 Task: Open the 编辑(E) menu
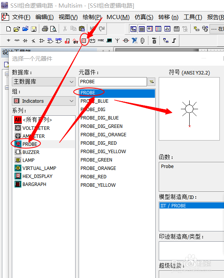(x=45, y=17)
